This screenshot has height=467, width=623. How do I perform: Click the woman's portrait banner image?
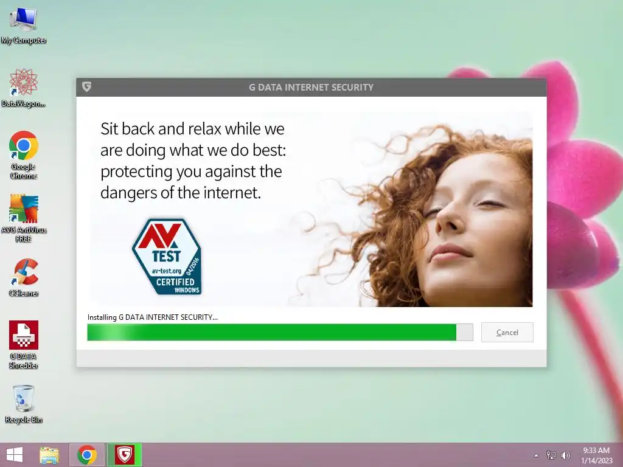tap(411, 215)
